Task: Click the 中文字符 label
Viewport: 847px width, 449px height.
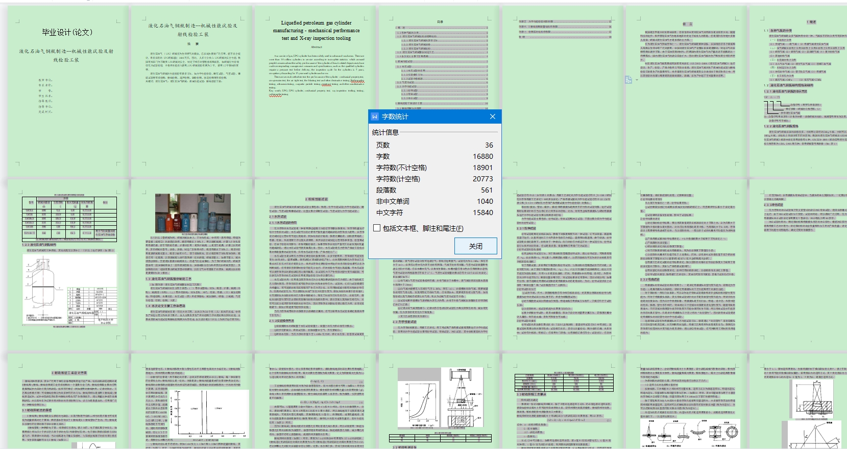Action: (x=390, y=212)
